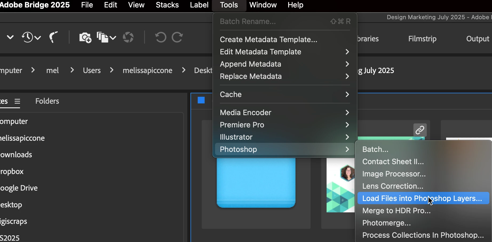The width and height of the screenshot is (492, 242).
Task: Click the chevron after mel breadcrumb
Action: (x=72, y=70)
